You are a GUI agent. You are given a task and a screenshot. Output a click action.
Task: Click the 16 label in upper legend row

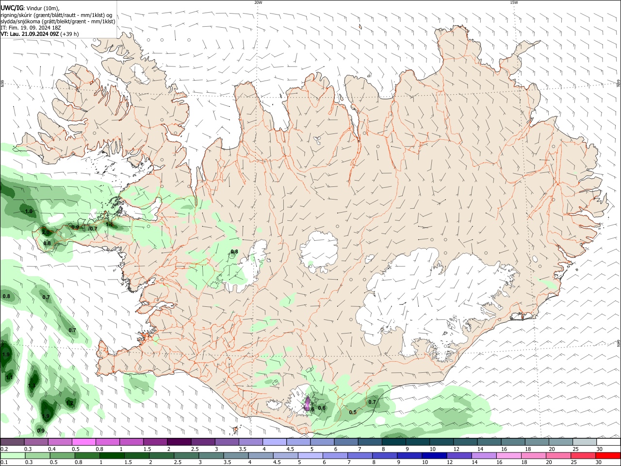(505, 449)
